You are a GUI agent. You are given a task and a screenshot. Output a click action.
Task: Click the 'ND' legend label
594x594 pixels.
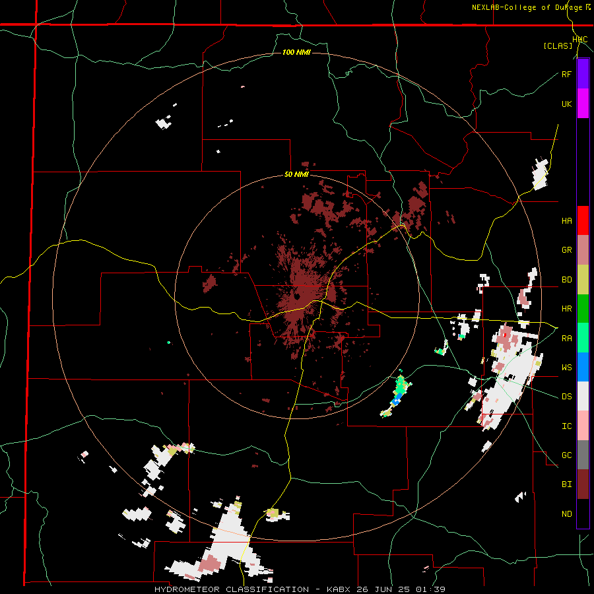[566, 513]
